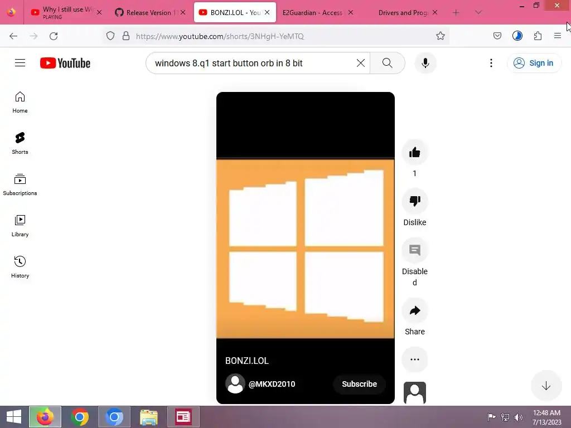This screenshot has width=571, height=428.
Task: Go to the YouTube logo homepage
Action: pos(65,63)
